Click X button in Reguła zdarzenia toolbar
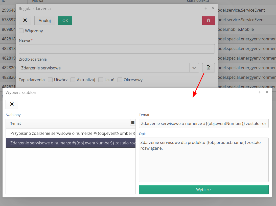The width and height of the screenshot is (276, 206). click(x=25, y=20)
